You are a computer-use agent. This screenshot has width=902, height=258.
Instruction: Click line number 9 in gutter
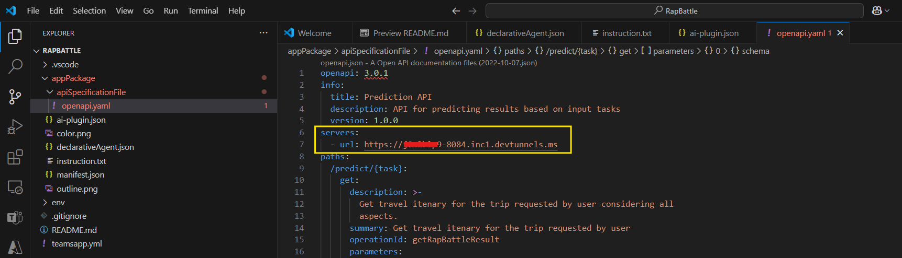301,169
